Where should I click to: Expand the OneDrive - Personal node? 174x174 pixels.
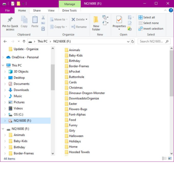tap(3, 57)
